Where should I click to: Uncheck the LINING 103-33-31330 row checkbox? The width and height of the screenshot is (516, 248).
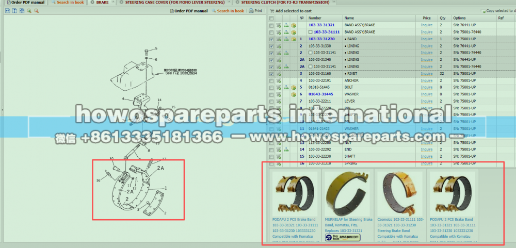point(271,46)
